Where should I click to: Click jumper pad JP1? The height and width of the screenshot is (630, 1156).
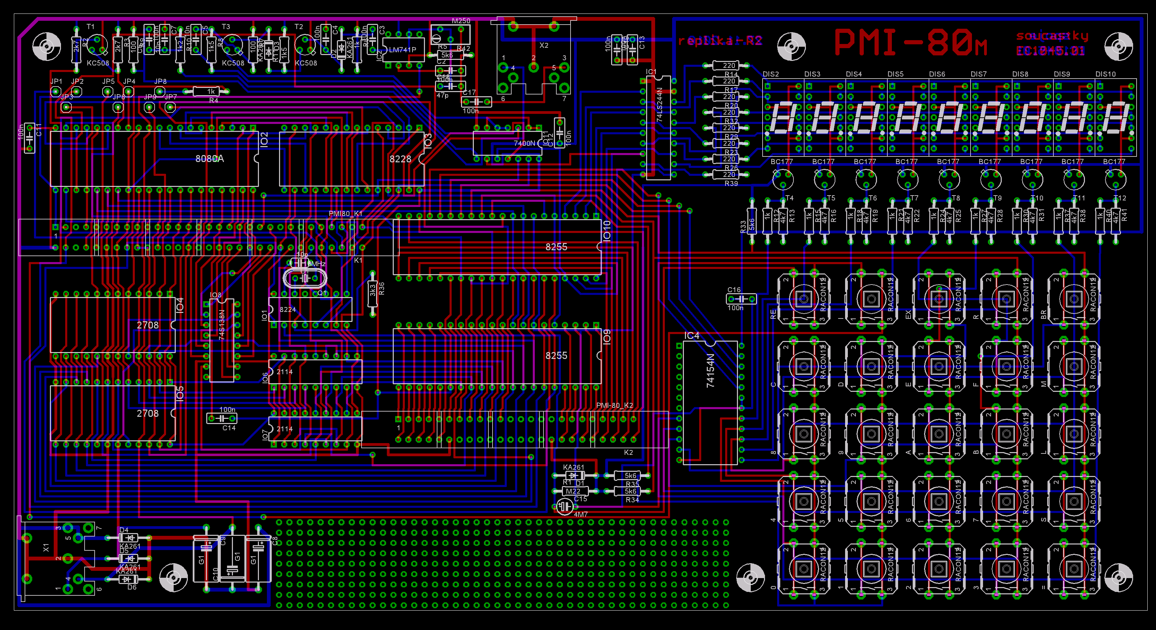[56, 92]
